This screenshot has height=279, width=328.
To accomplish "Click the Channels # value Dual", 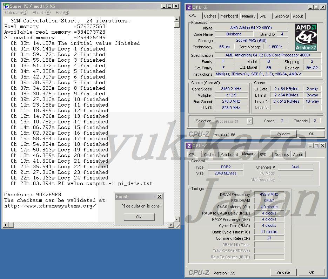I will coord(295,167).
